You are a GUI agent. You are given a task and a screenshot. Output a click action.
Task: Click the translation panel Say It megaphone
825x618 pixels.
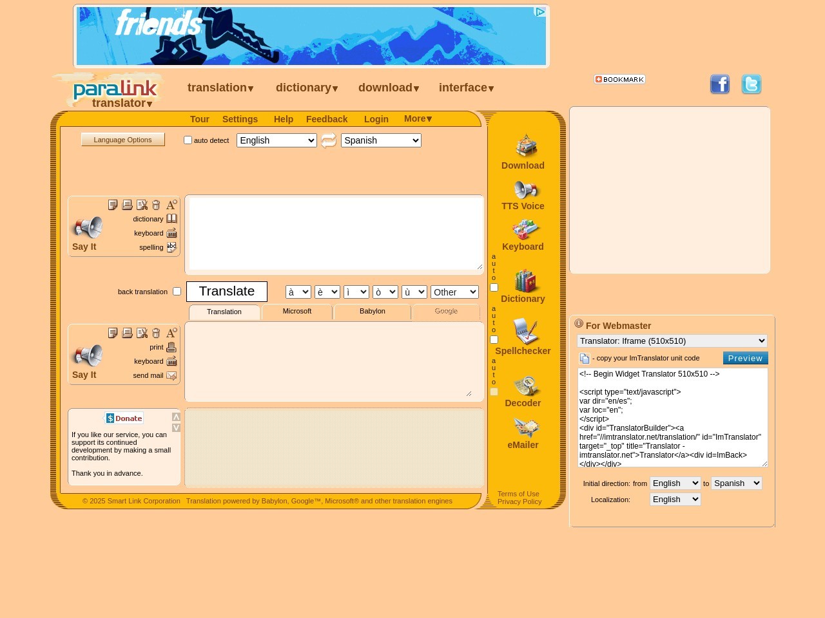(x=87, y=356)
